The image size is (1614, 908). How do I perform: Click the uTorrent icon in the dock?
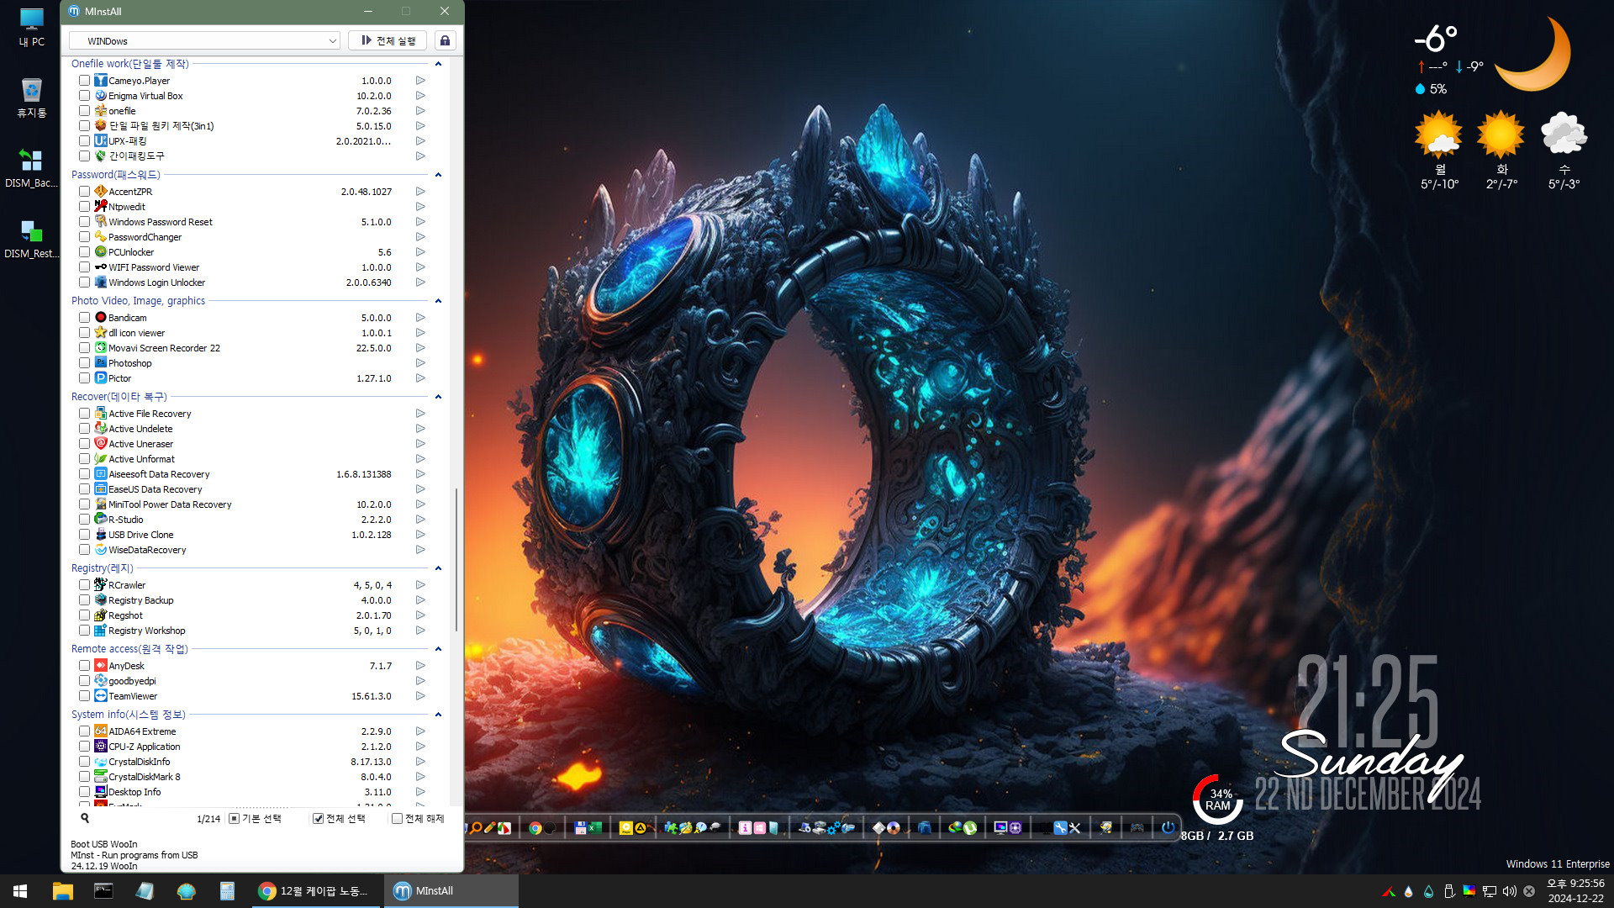[x=970, y=828]
